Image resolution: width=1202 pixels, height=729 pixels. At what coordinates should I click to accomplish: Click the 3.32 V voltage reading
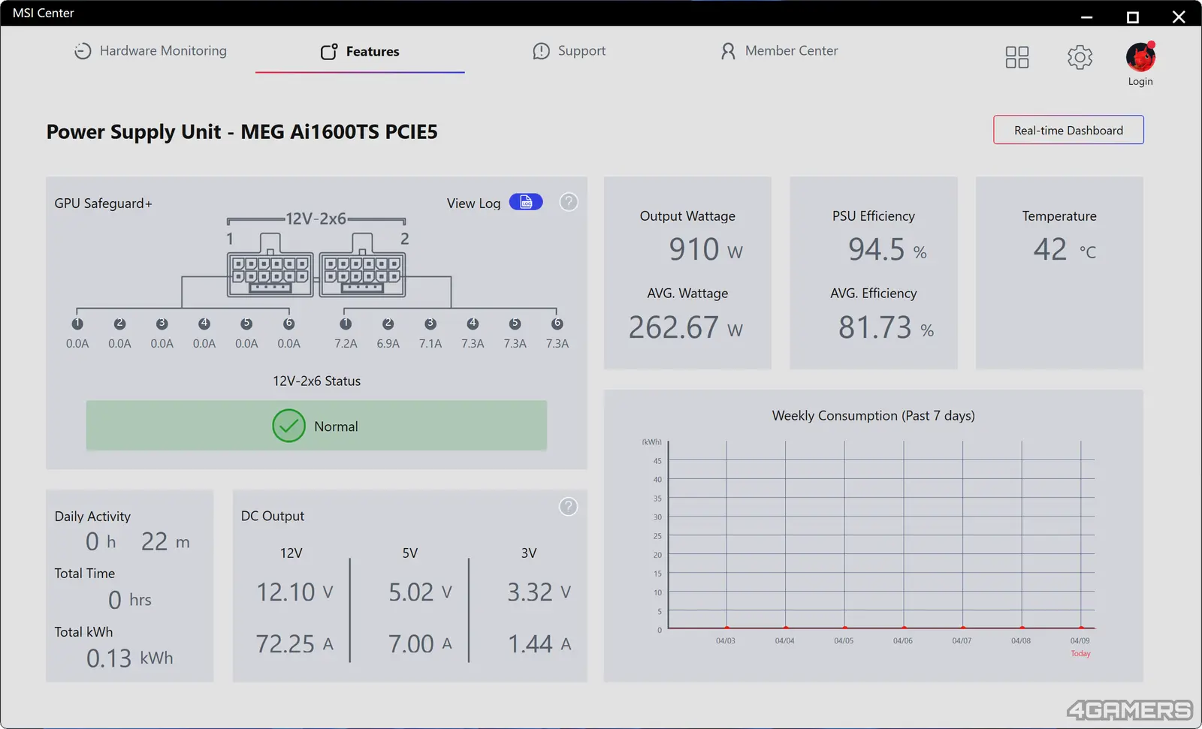[539, 592]
